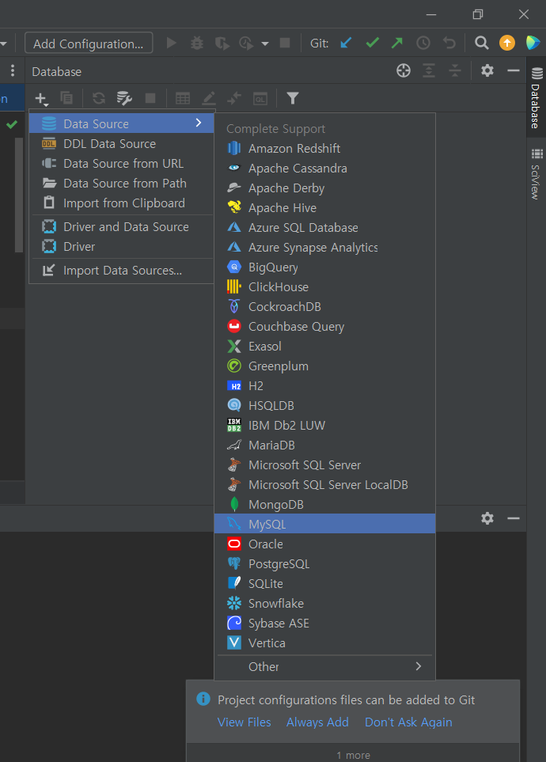Image resolution: width=546 pixels, height=762 pixels.
Task: Choose Import Data Sources menu item
Action: (x=122, y=271)
